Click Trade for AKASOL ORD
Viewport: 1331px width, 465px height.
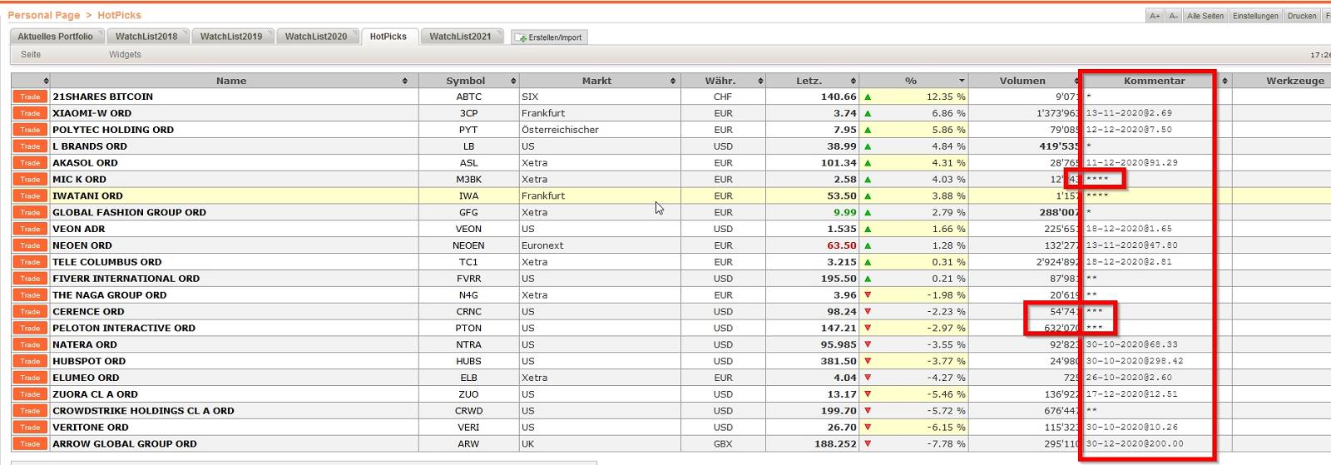pyautogui.click(x=30, y=163)
